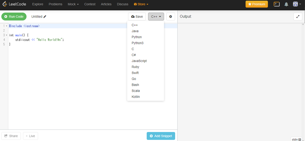Click the Run Code button
305x141 pixels.
[14, 17]
